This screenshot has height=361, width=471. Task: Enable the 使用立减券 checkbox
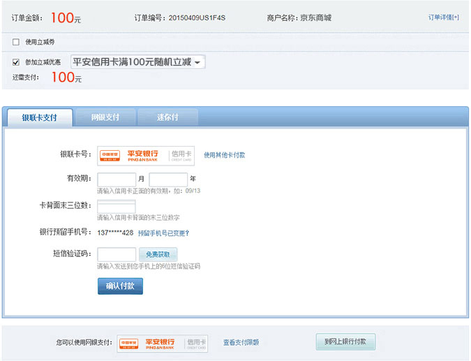tap(16, 43)
